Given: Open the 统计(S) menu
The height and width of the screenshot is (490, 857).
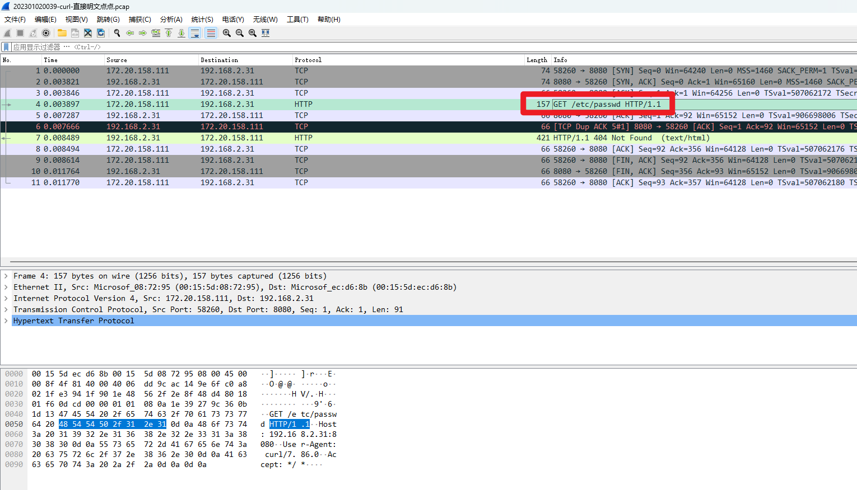Looking at the screenshot, I should pyautogui.click(x=202, y=19).
